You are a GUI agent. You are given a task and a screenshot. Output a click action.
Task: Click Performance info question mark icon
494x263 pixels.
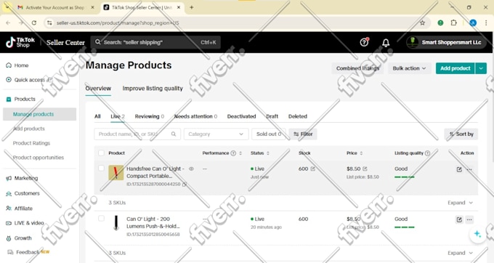coord(233,153)
